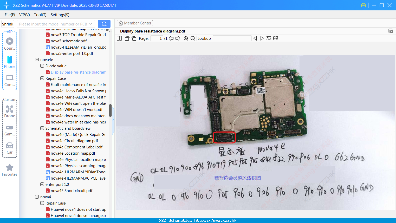
Task: Select the Phone category in the sidebar
Action: pos(10,62)
